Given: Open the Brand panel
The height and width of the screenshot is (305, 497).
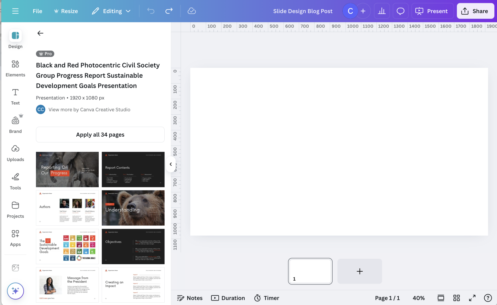Looking at the screenshot, I should pos(15,124).
